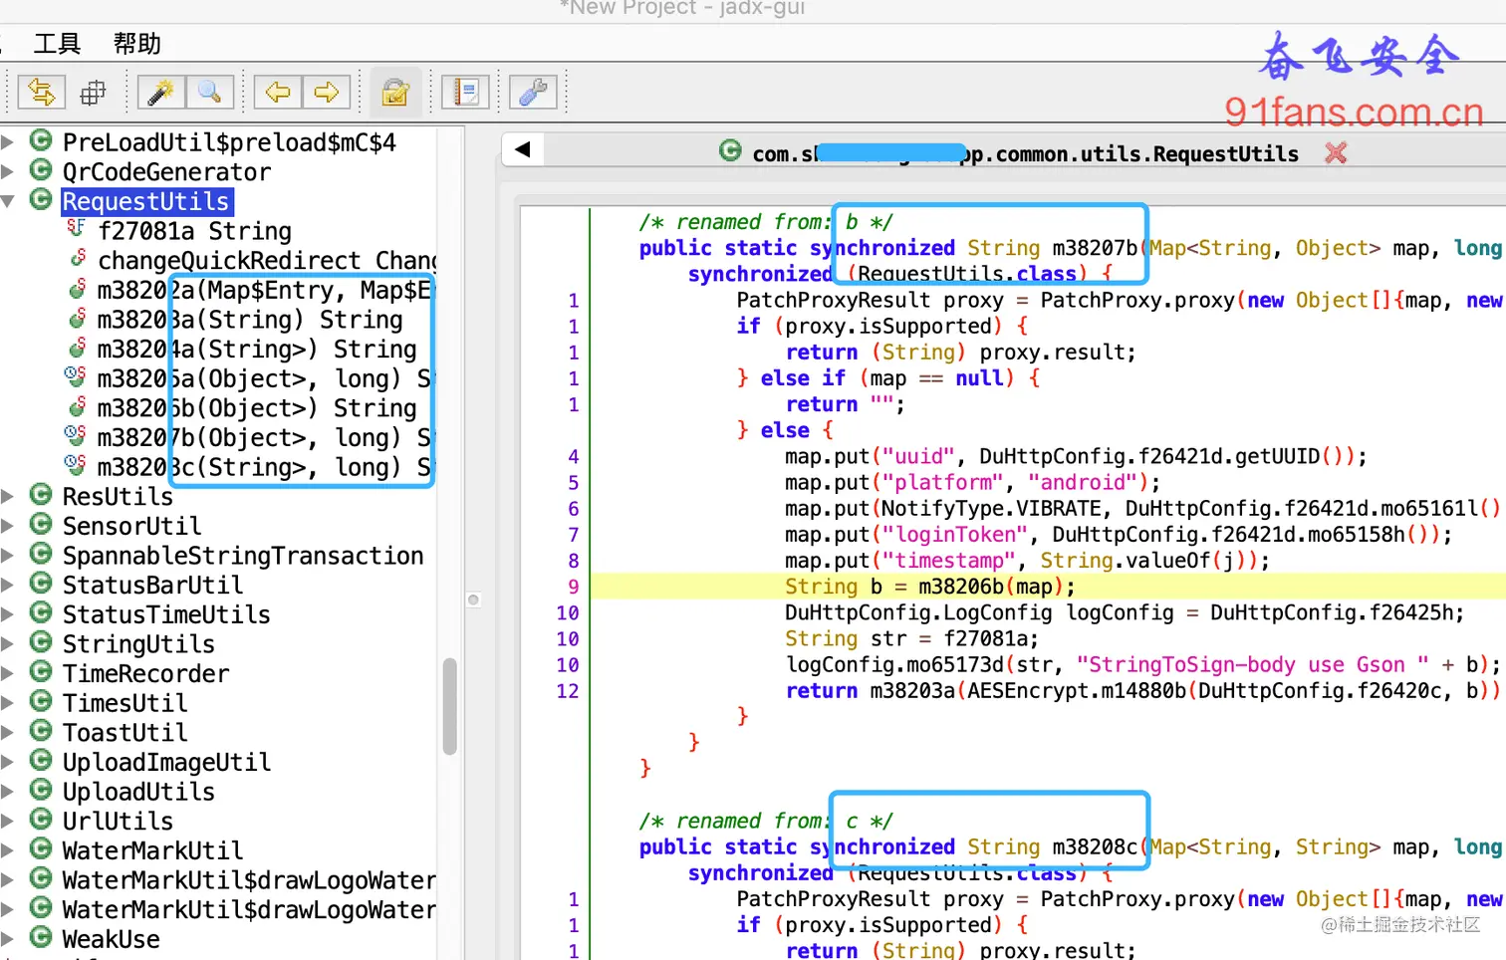Select the TimeRecorder class row
Screen dimensions: 1506x960
(x=145, y=673)
